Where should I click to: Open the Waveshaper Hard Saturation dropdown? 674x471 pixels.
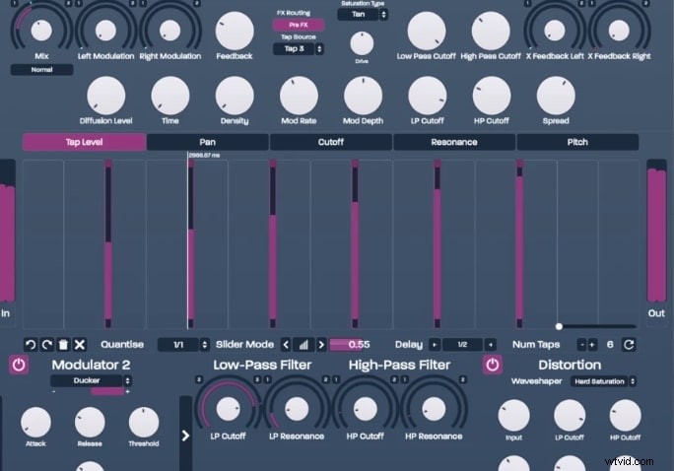[x=603, y=381]
